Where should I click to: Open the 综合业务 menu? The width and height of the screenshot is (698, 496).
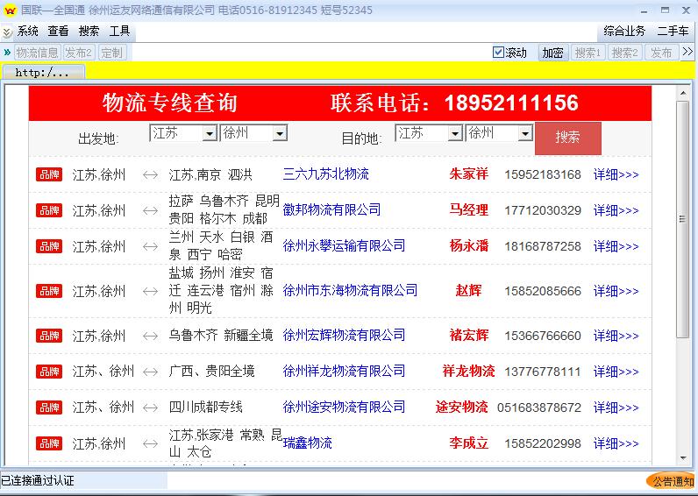click(624, 32)
